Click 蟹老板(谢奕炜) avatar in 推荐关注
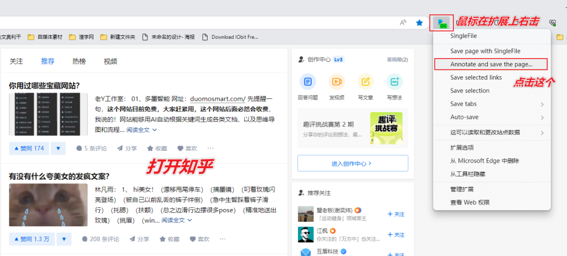Image resolution: width=567 pixels, height=256 pixels. point(306,214)
